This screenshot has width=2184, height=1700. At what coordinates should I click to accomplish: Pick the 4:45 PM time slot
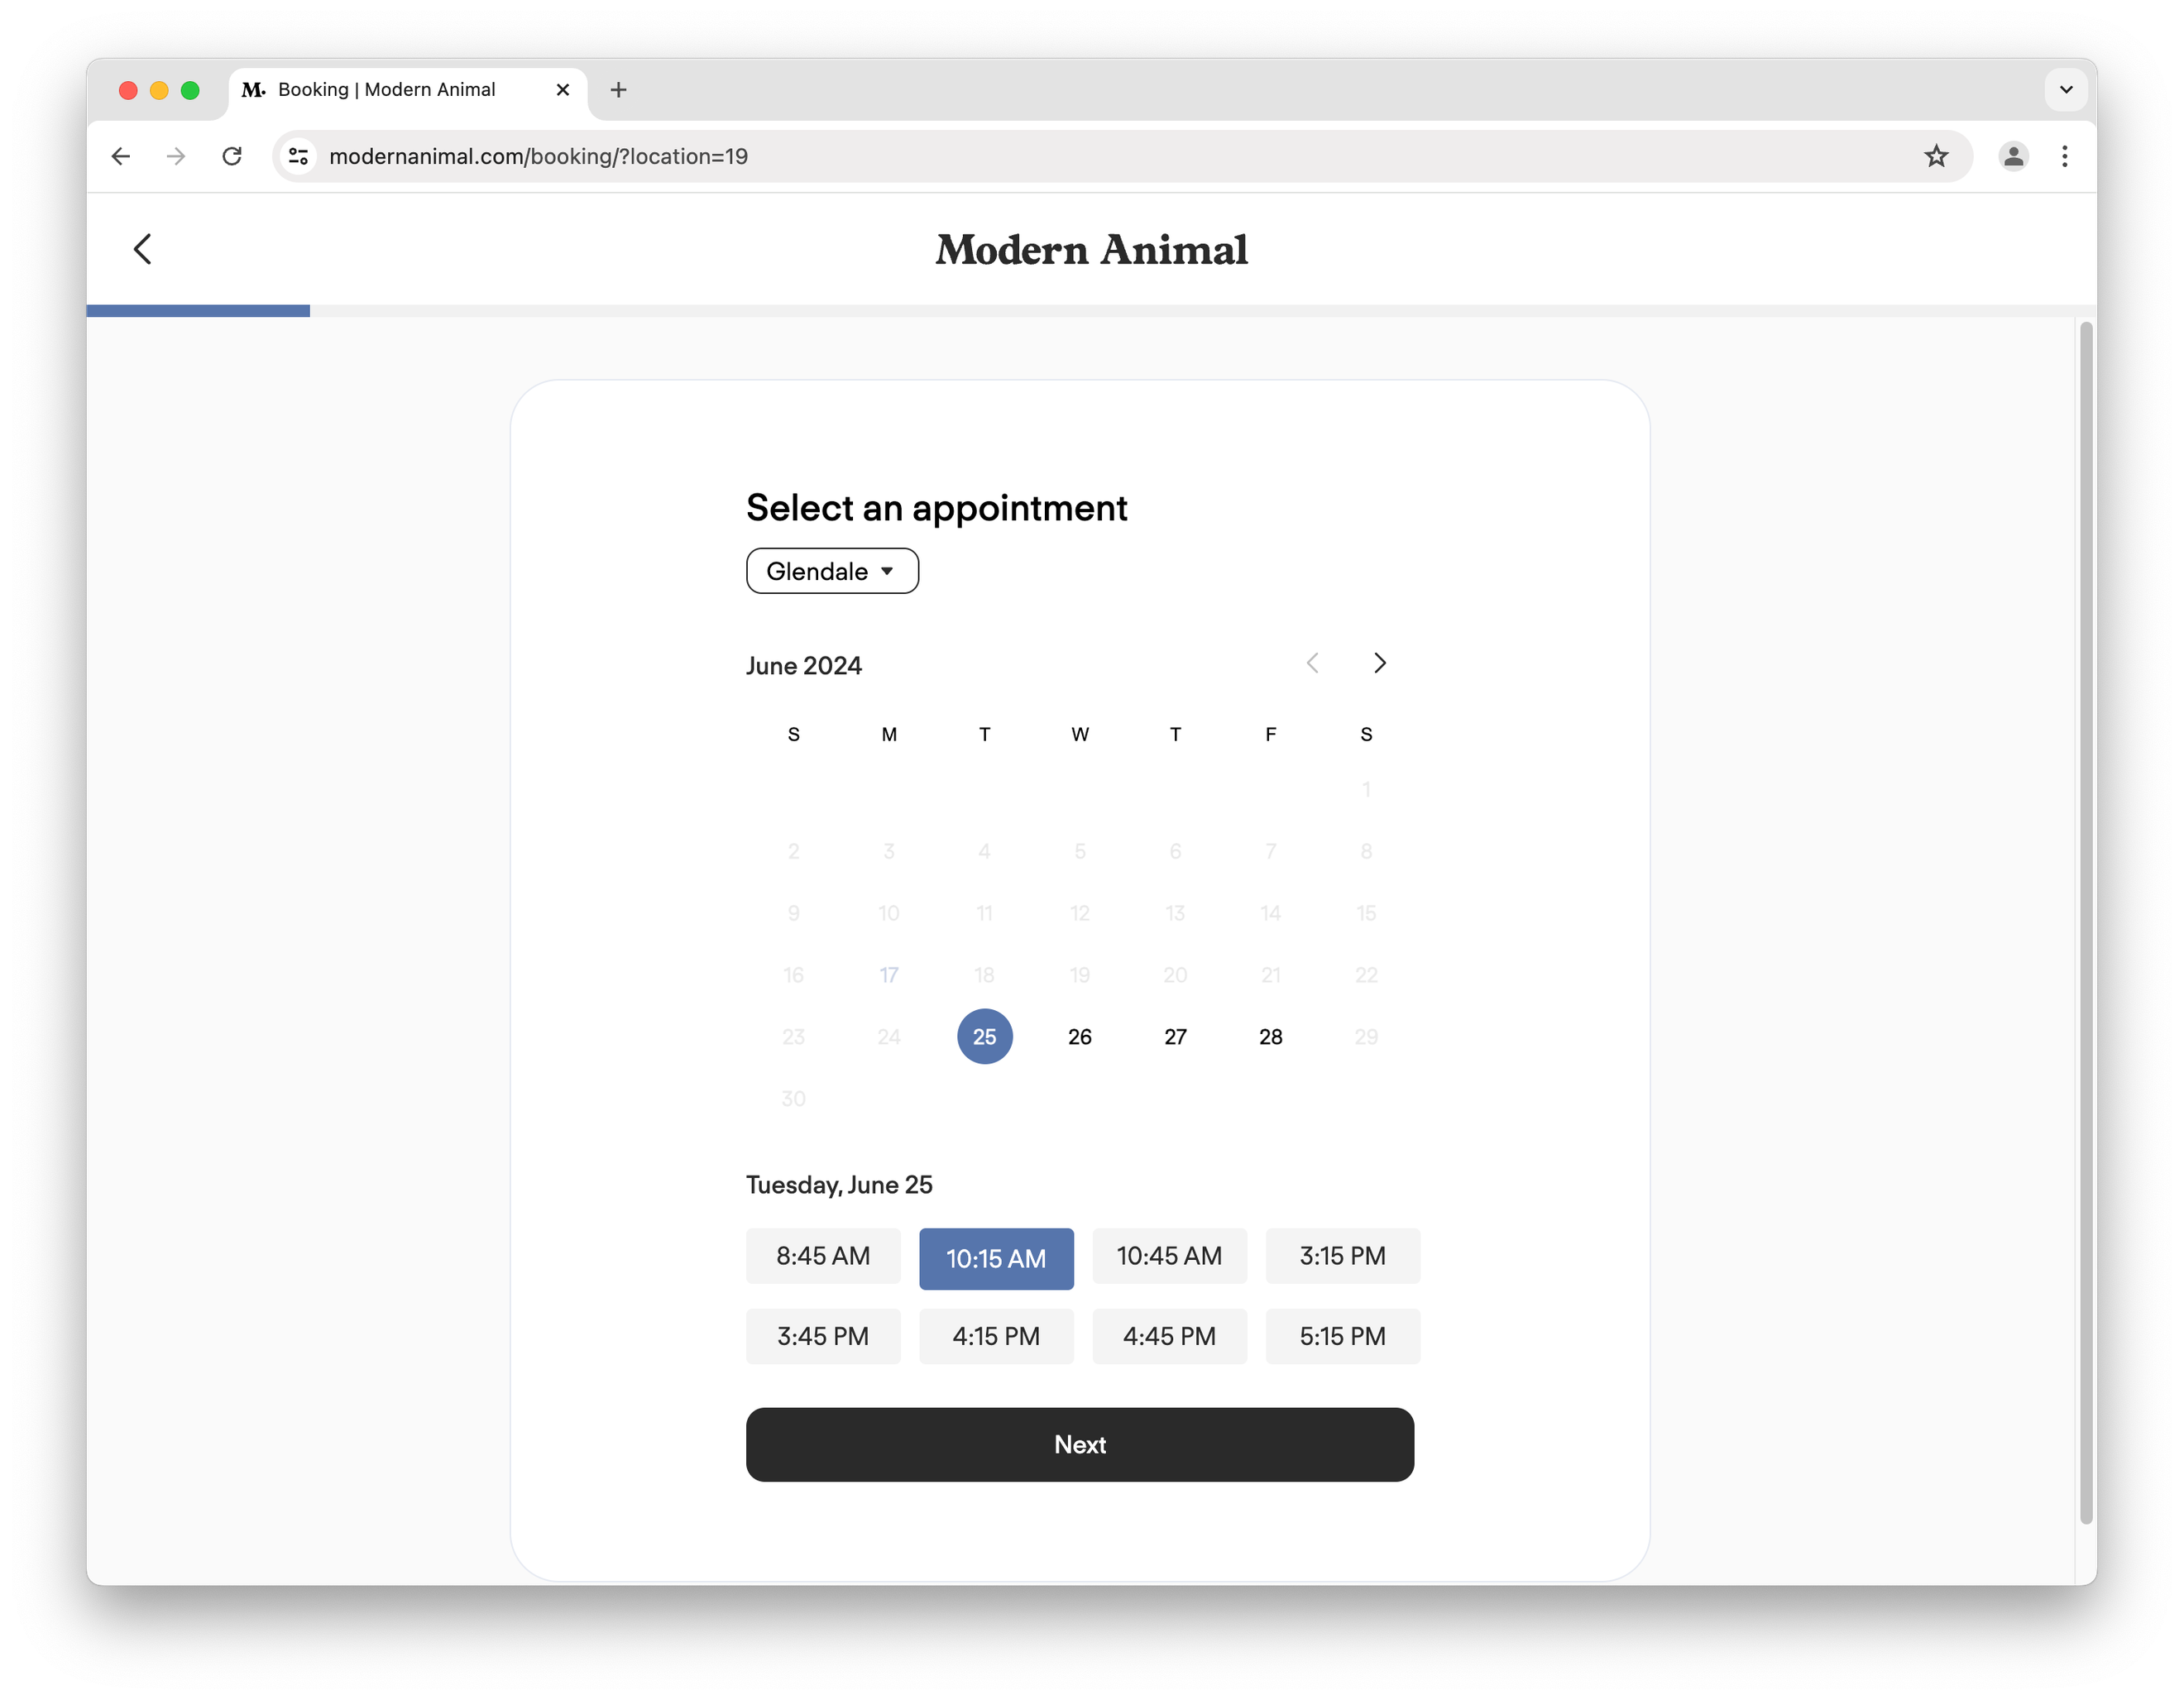pyautogui.click(x=1168, y=1336)
